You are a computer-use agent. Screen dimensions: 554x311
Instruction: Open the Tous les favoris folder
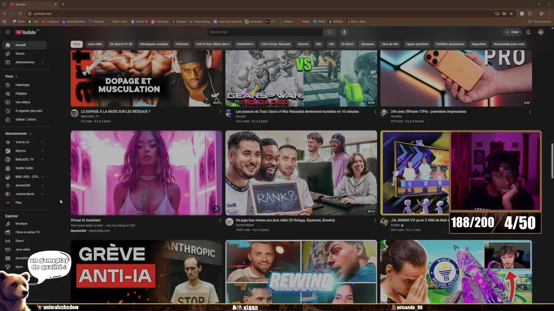540,22
